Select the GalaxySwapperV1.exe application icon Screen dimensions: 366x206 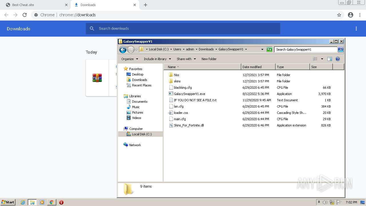(171, 94)
